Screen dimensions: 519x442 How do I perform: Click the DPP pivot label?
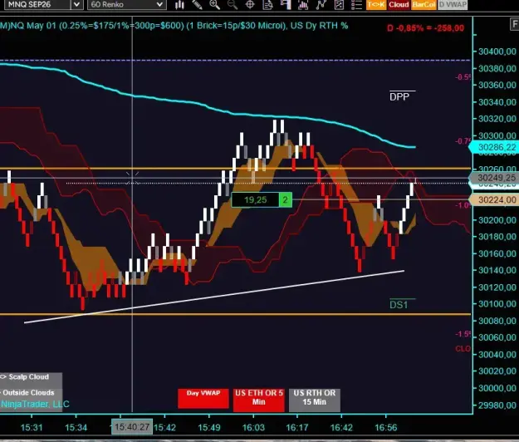(x=399, y=96)
